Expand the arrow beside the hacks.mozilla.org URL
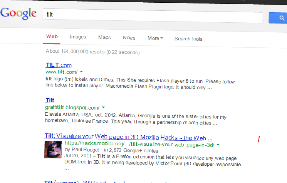The height and width of the screenshot is (183, 287). coord(218,145)
